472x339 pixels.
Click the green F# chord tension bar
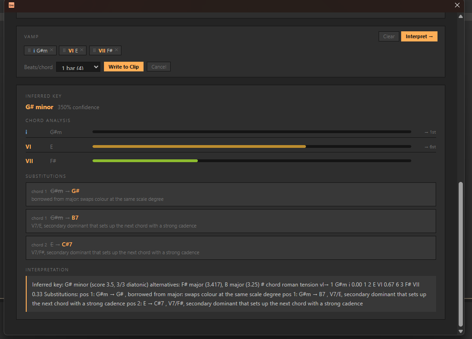pyautogui.click(x=145, y=161)
